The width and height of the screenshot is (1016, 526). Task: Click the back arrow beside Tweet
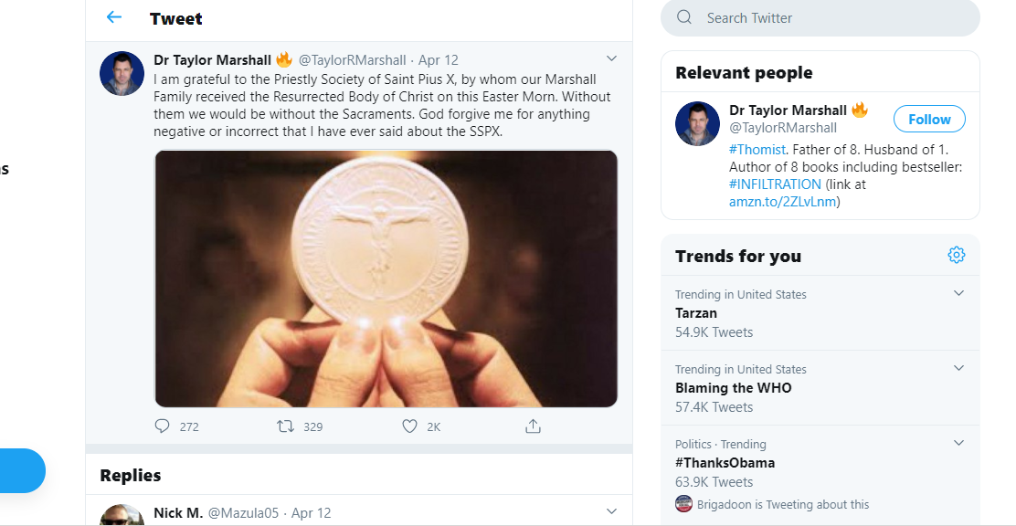113,17
